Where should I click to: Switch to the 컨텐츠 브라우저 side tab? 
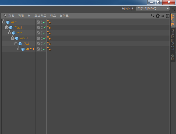(173, 40)
